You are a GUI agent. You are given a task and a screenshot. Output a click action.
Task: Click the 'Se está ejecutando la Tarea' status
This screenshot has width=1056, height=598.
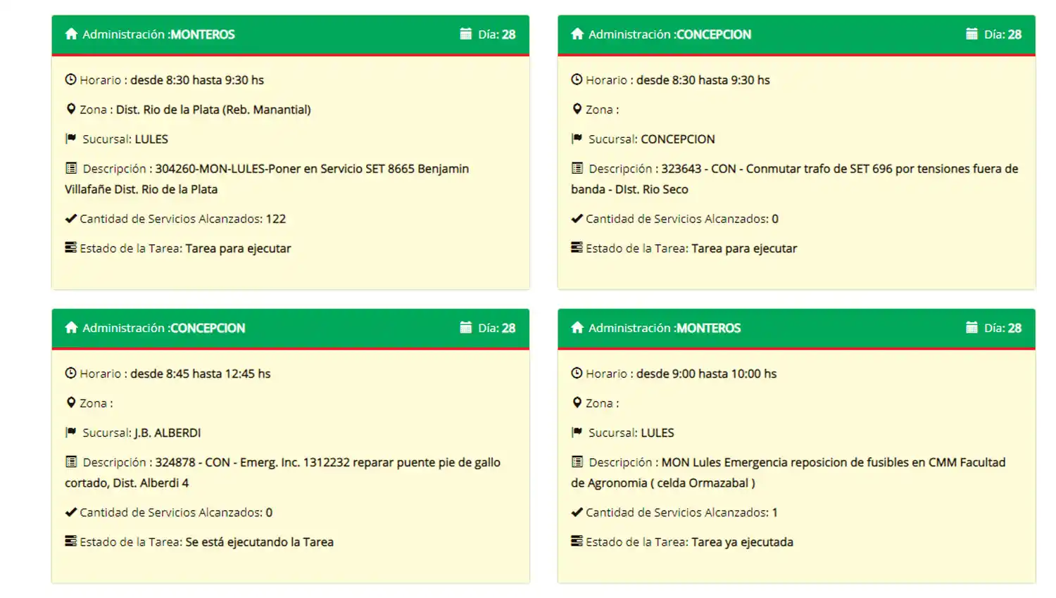tap(259, 542)
